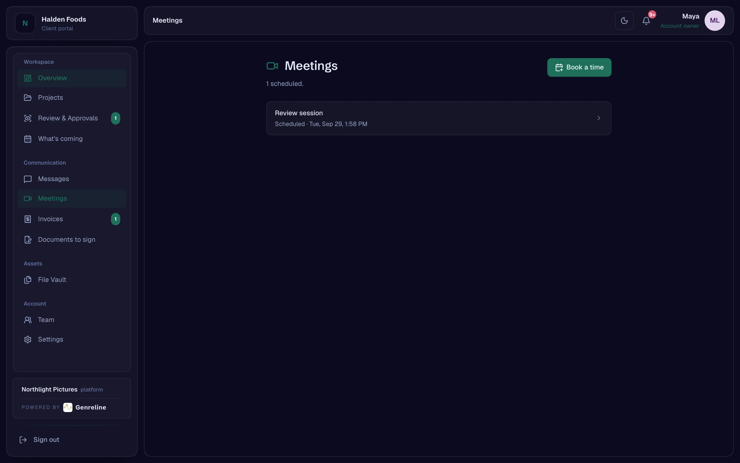Open the Messages label
This screenshot has height=463, width=740.
pyautogui.click(x=53, y=179)
